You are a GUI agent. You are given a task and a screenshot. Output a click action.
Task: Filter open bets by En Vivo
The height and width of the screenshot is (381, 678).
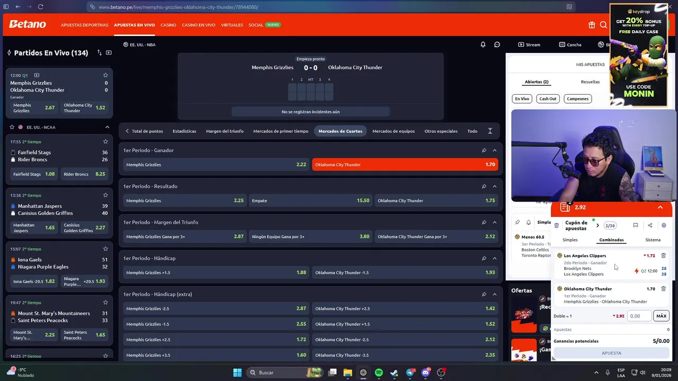point(522,99)
